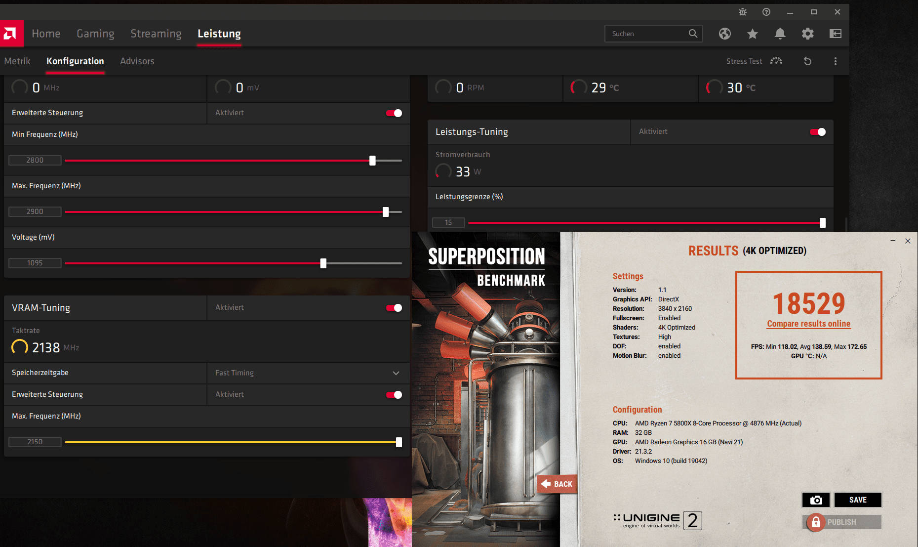Click the VRAM Max. Frequenz slider handle
This screenshot has height=547, width=918.
[399, 442]
